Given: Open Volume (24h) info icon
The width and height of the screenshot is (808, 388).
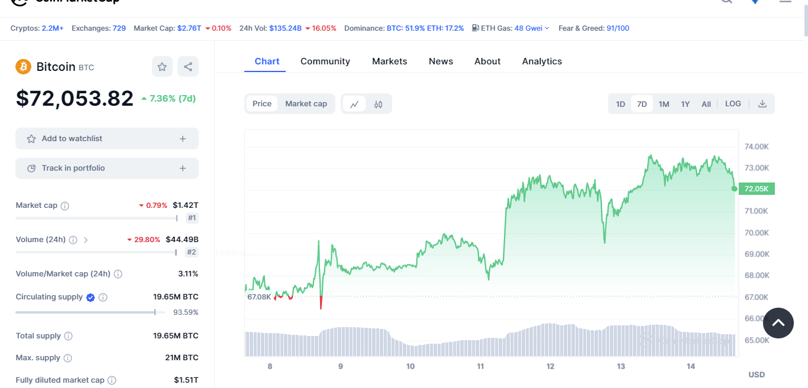Looking at the screenshot, I should coord(73,240).
